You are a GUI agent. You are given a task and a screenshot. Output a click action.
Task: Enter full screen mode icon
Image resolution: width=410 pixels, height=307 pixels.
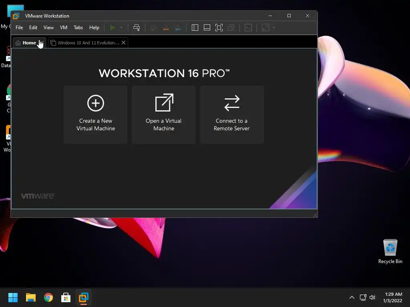click(x=219, y=28)
